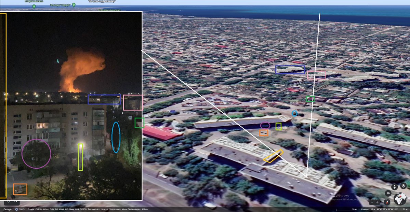Open Street View with the Pegman icon
This screenshot has height=212, width=410.
pos(395,187)
